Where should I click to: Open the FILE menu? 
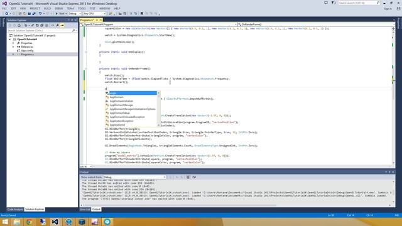4,8
